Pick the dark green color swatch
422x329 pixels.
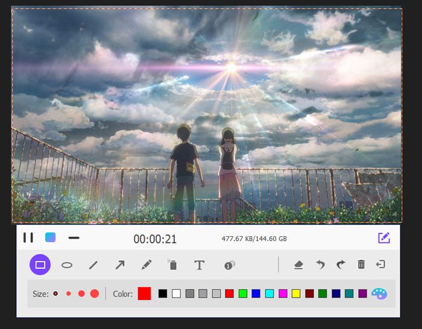[323, 293]
